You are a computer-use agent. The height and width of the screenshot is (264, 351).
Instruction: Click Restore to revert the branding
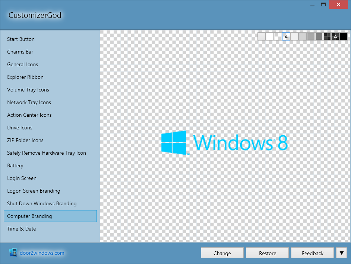267,252
